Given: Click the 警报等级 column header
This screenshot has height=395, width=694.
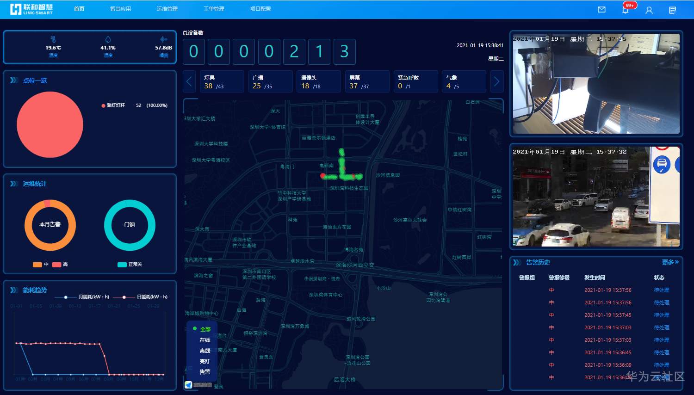Looking at the screenshot, I should [x=559, y=278].
